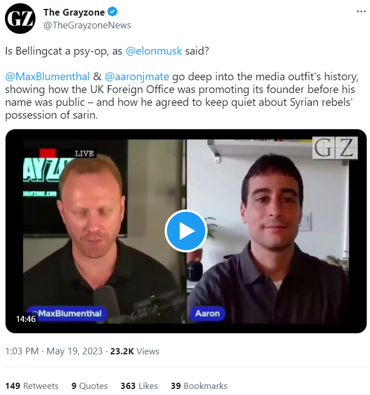Screen dimensions: 370x395
Task: Click the blue verified checkmark badge
Action: (111, 13)
